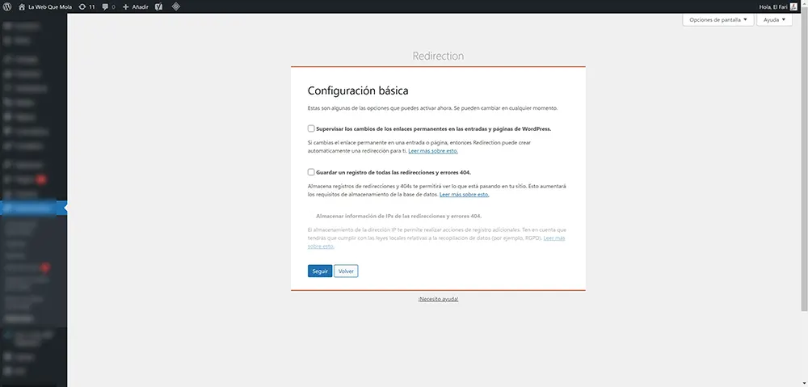
Task: Click the diamond-shaped icon in admin bar
Action: [176, 6]
